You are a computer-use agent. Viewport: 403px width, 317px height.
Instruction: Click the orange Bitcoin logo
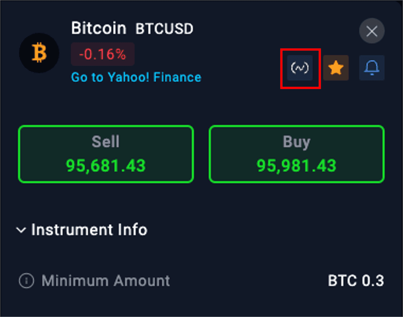point(39,53)
